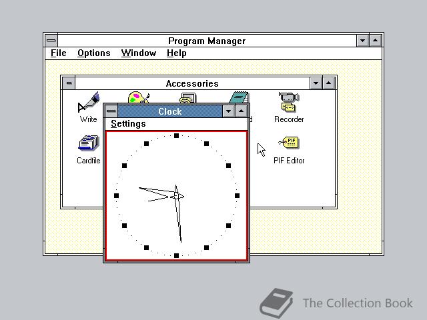
Task: Maximize the Program Manager window
Action: click(375, 41)
